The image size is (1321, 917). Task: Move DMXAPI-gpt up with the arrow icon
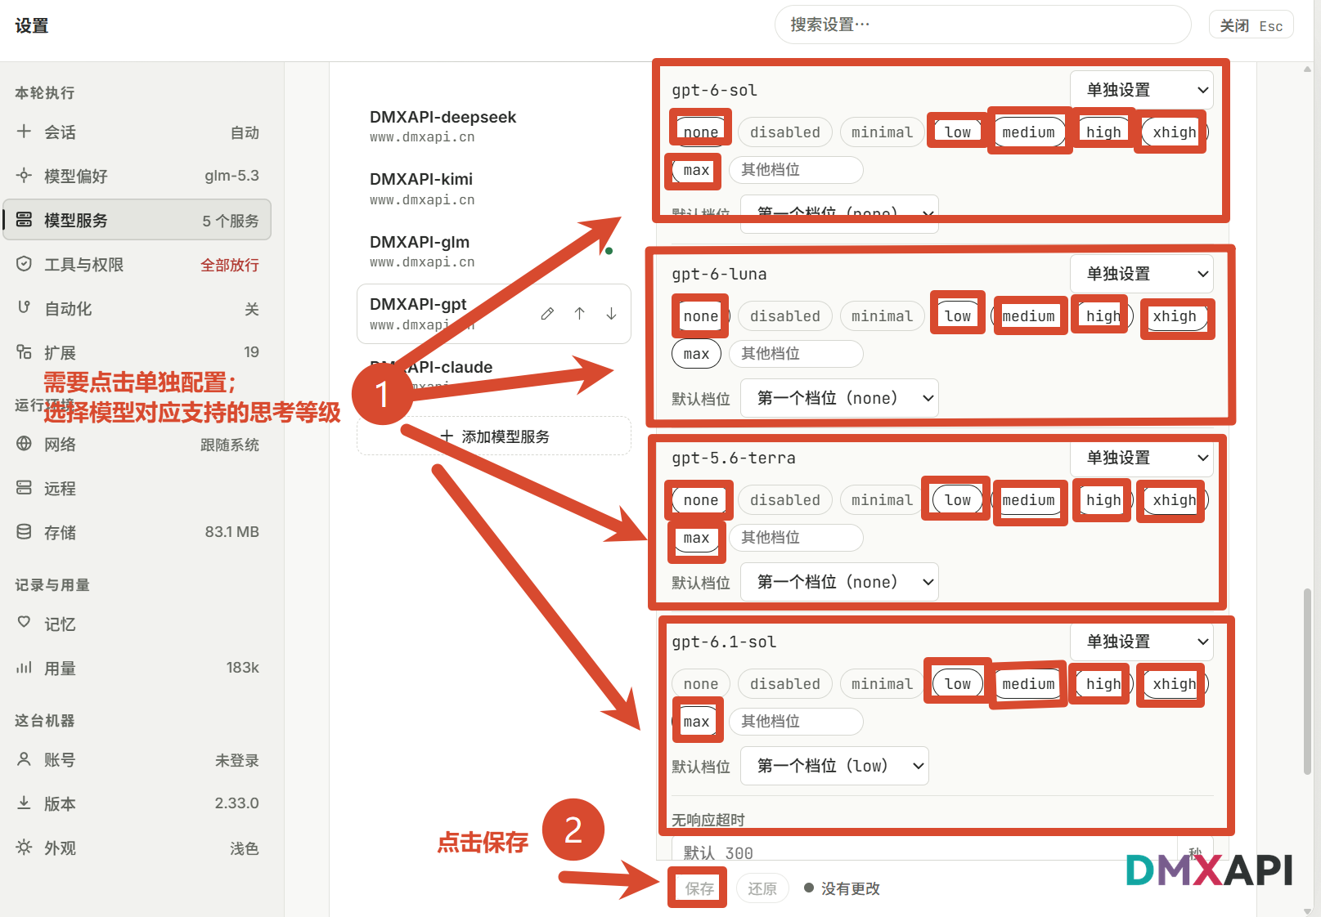point(579,314)
